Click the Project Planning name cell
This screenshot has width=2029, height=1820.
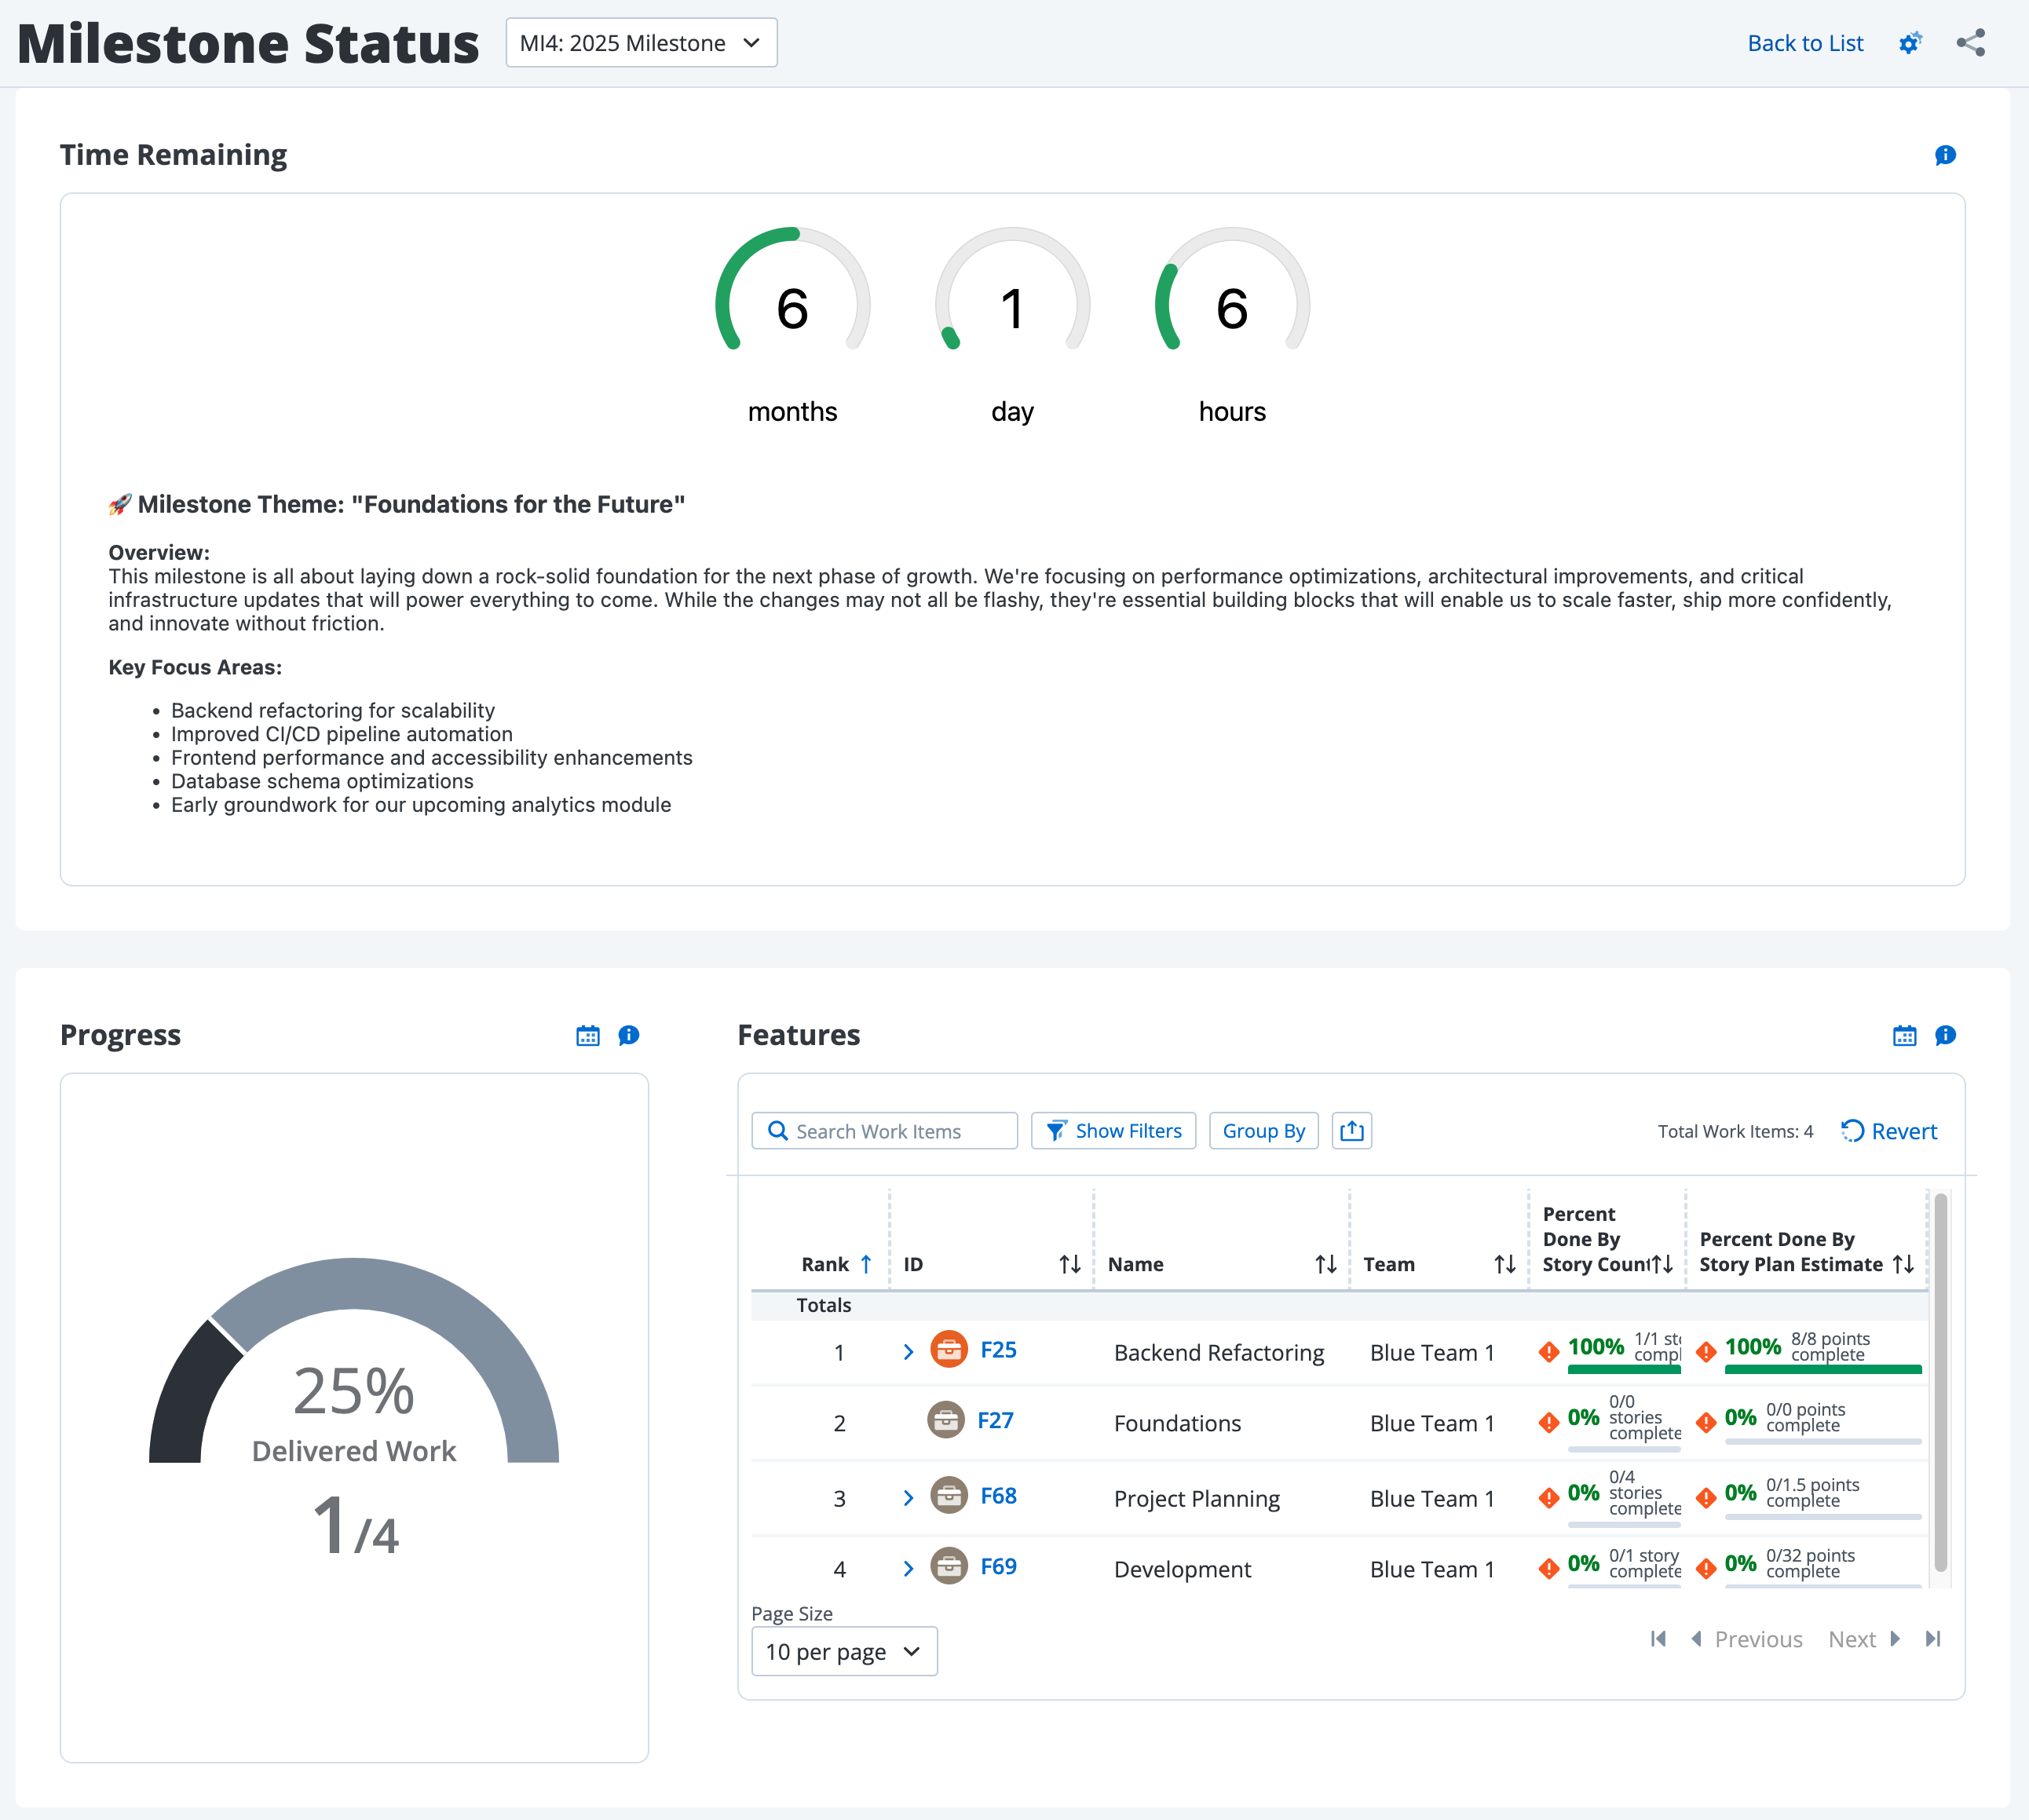1196,1498
